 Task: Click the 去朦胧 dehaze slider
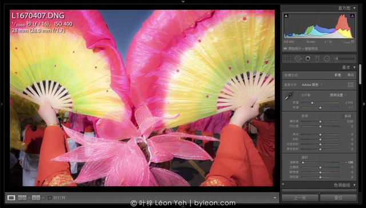point(320,167)
